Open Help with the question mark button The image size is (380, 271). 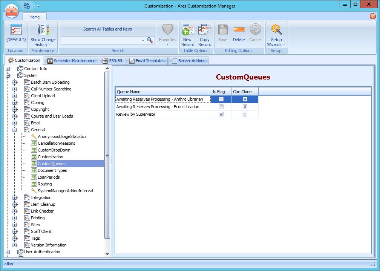373,16
